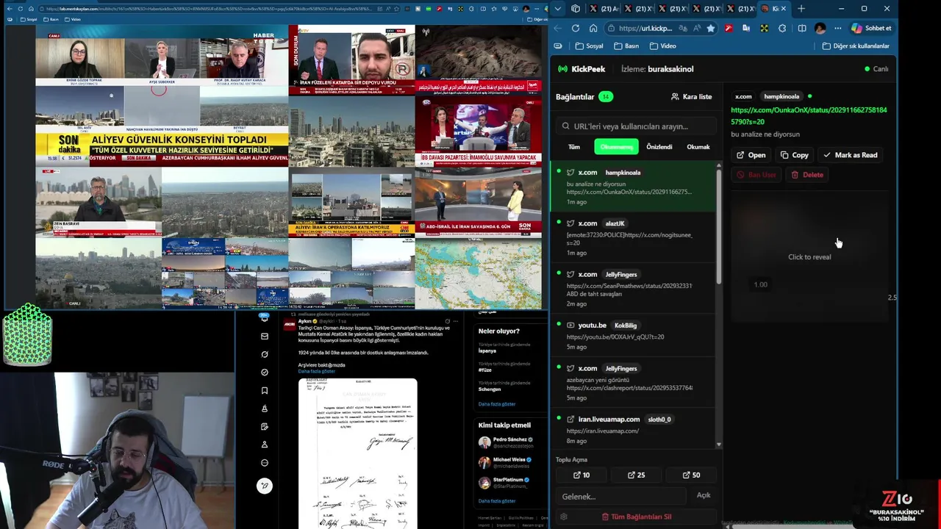Select the Önizlendi filter tab

point(659,147)
